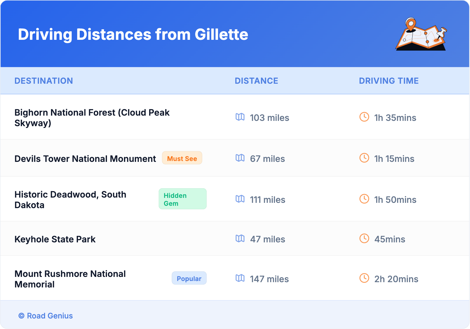The width and height of the screenshot is (470, 329).
Task: Click the map icon beside 111 miles
Action: point(240,199)
